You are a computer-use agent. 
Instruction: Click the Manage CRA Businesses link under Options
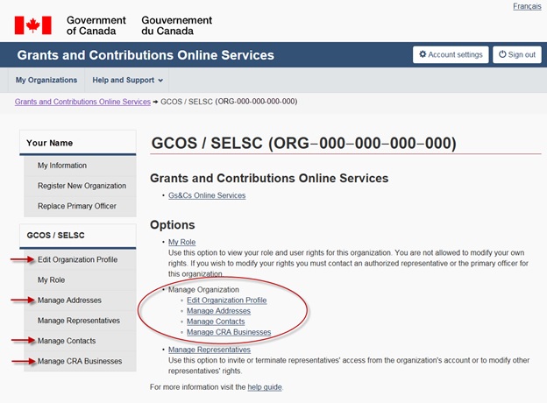[x=229, y=332]
